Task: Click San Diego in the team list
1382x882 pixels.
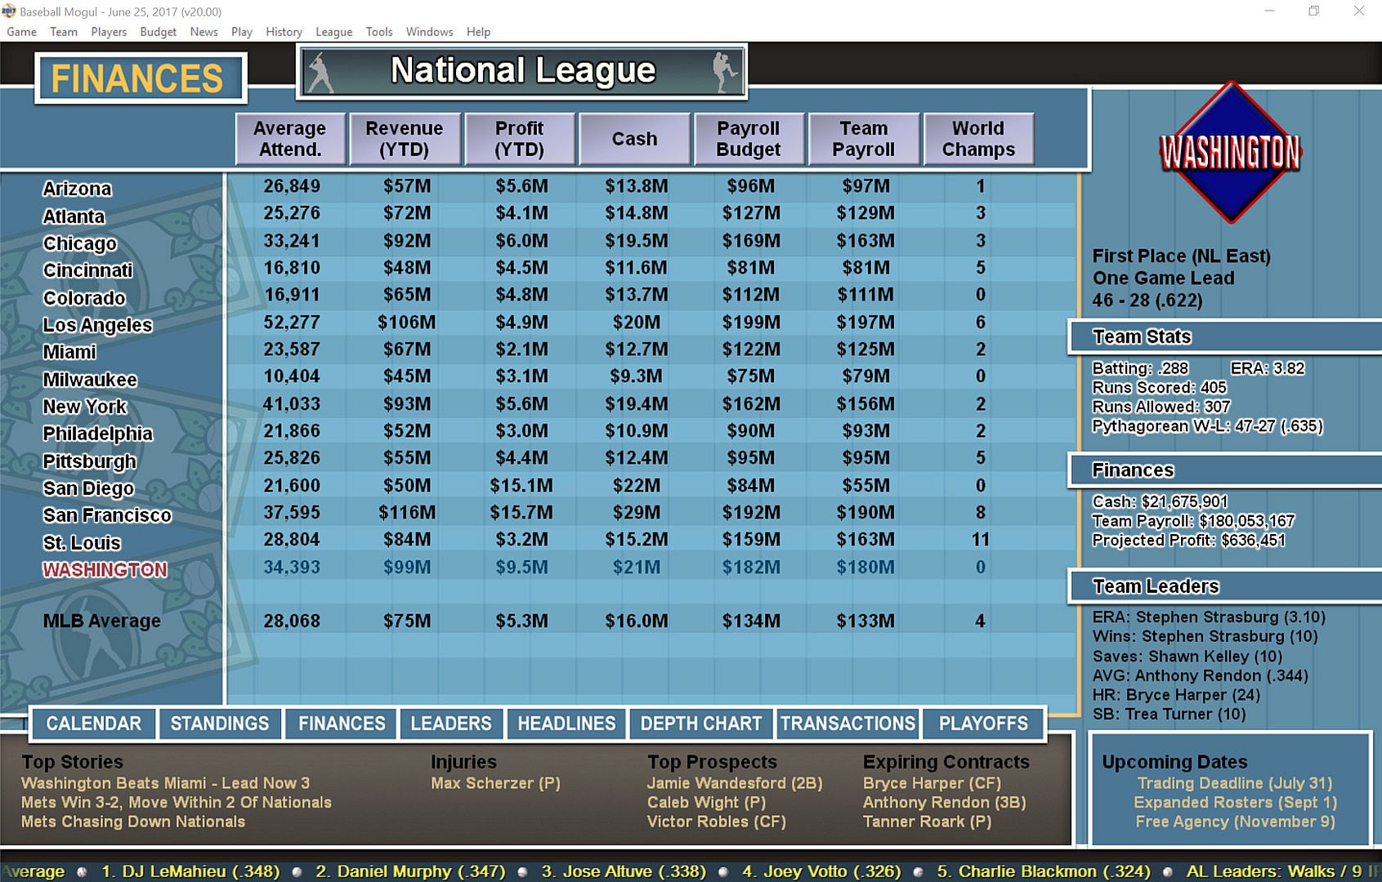Action: point(88,488)
